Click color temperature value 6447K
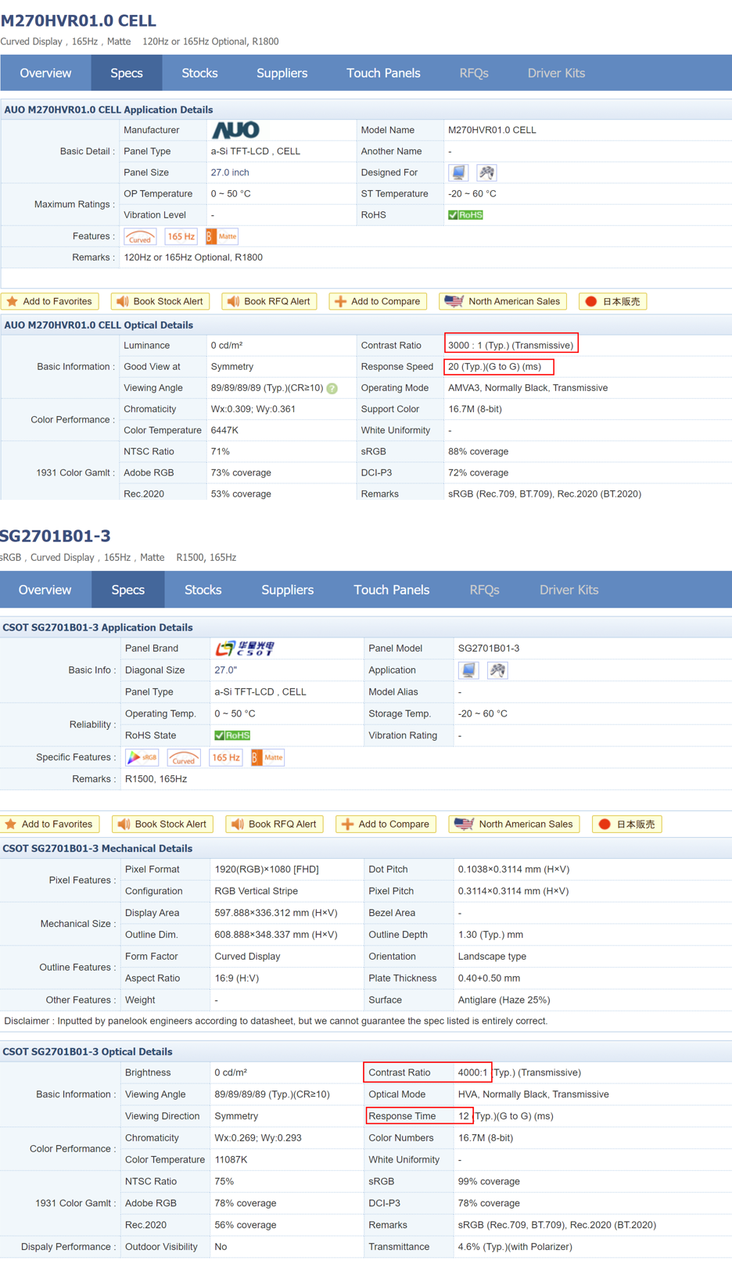This screenshot has height=1275, width=732. [x=224, y=431]
